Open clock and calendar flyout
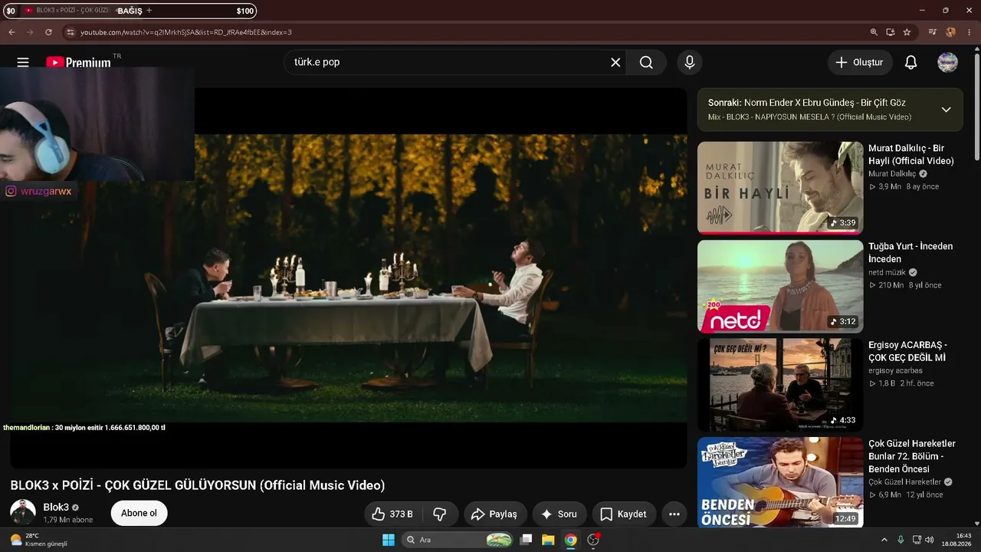981x552 pixels. [x=956, y=540]
